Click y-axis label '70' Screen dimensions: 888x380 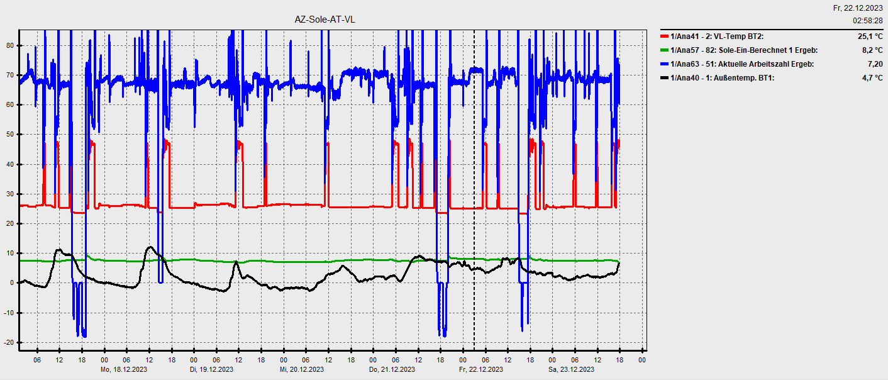tap(10, 75)
